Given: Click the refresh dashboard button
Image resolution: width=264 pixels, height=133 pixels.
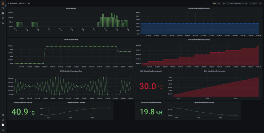Looking at the screenshot, I should click(251, 3).
